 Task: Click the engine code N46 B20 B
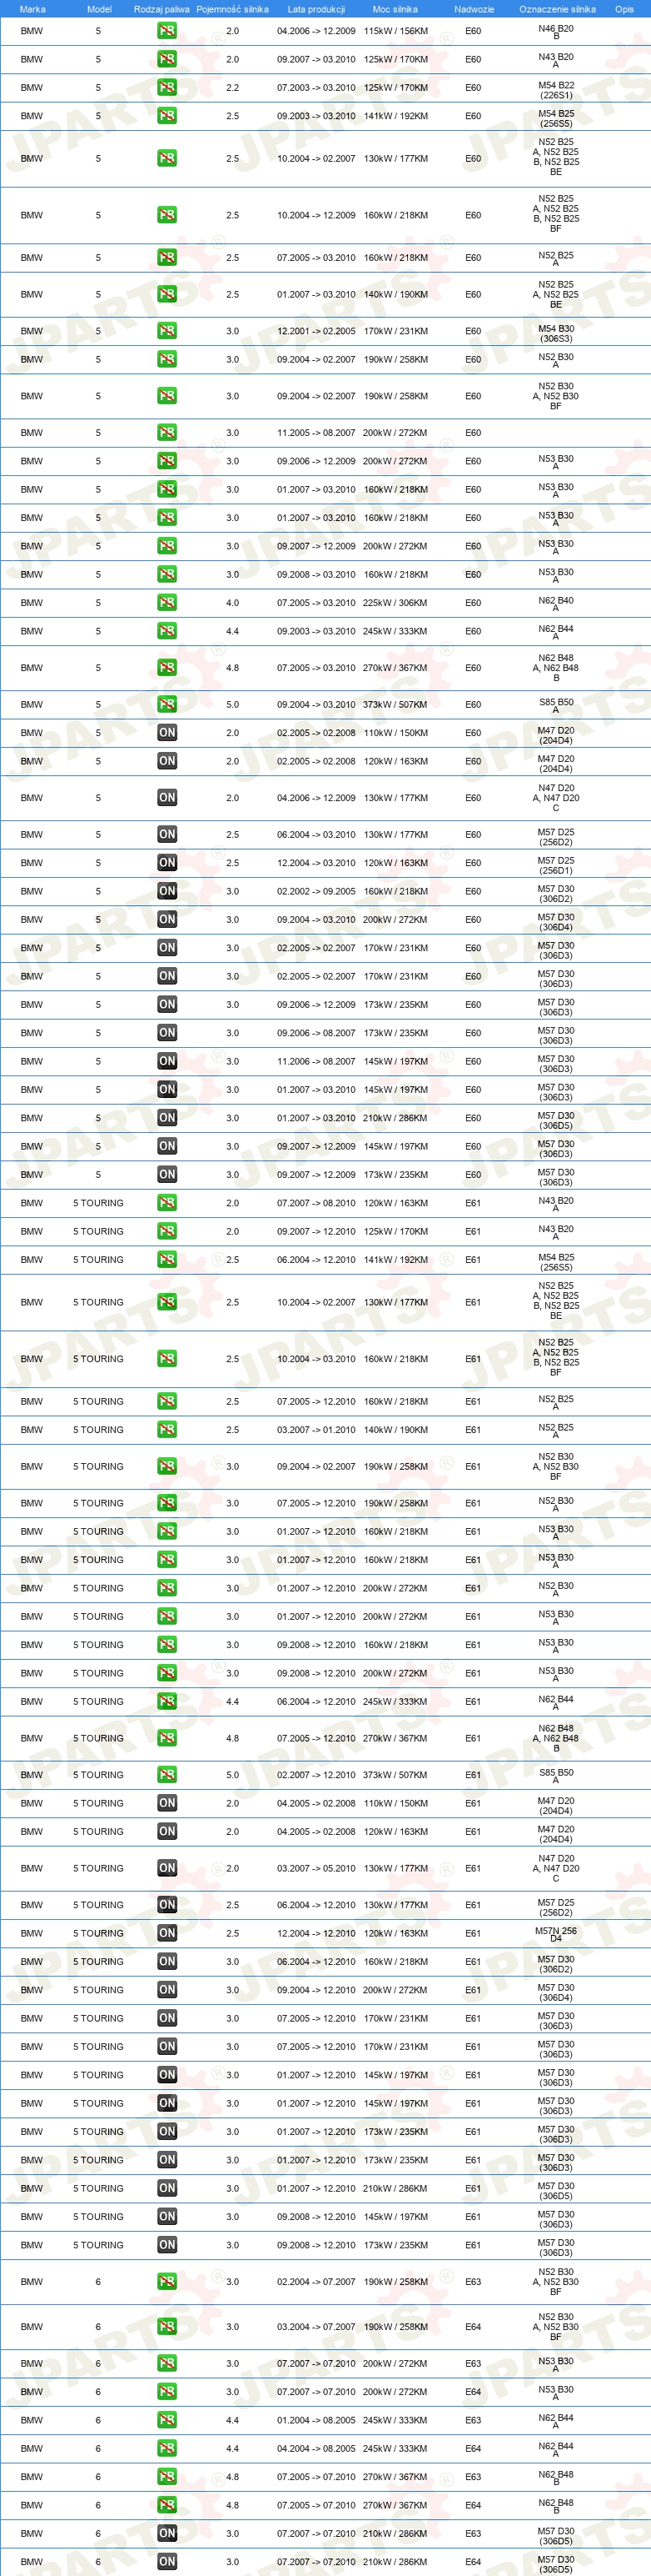tap(556, 32)
